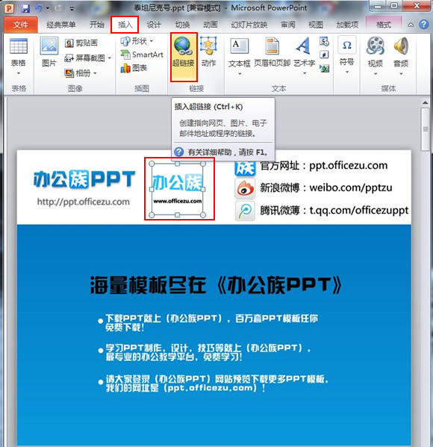The height and width of the screenshot is (447, 433).
Task: Click the 办公族PPT logo on the slide
Action: (84, 179)
